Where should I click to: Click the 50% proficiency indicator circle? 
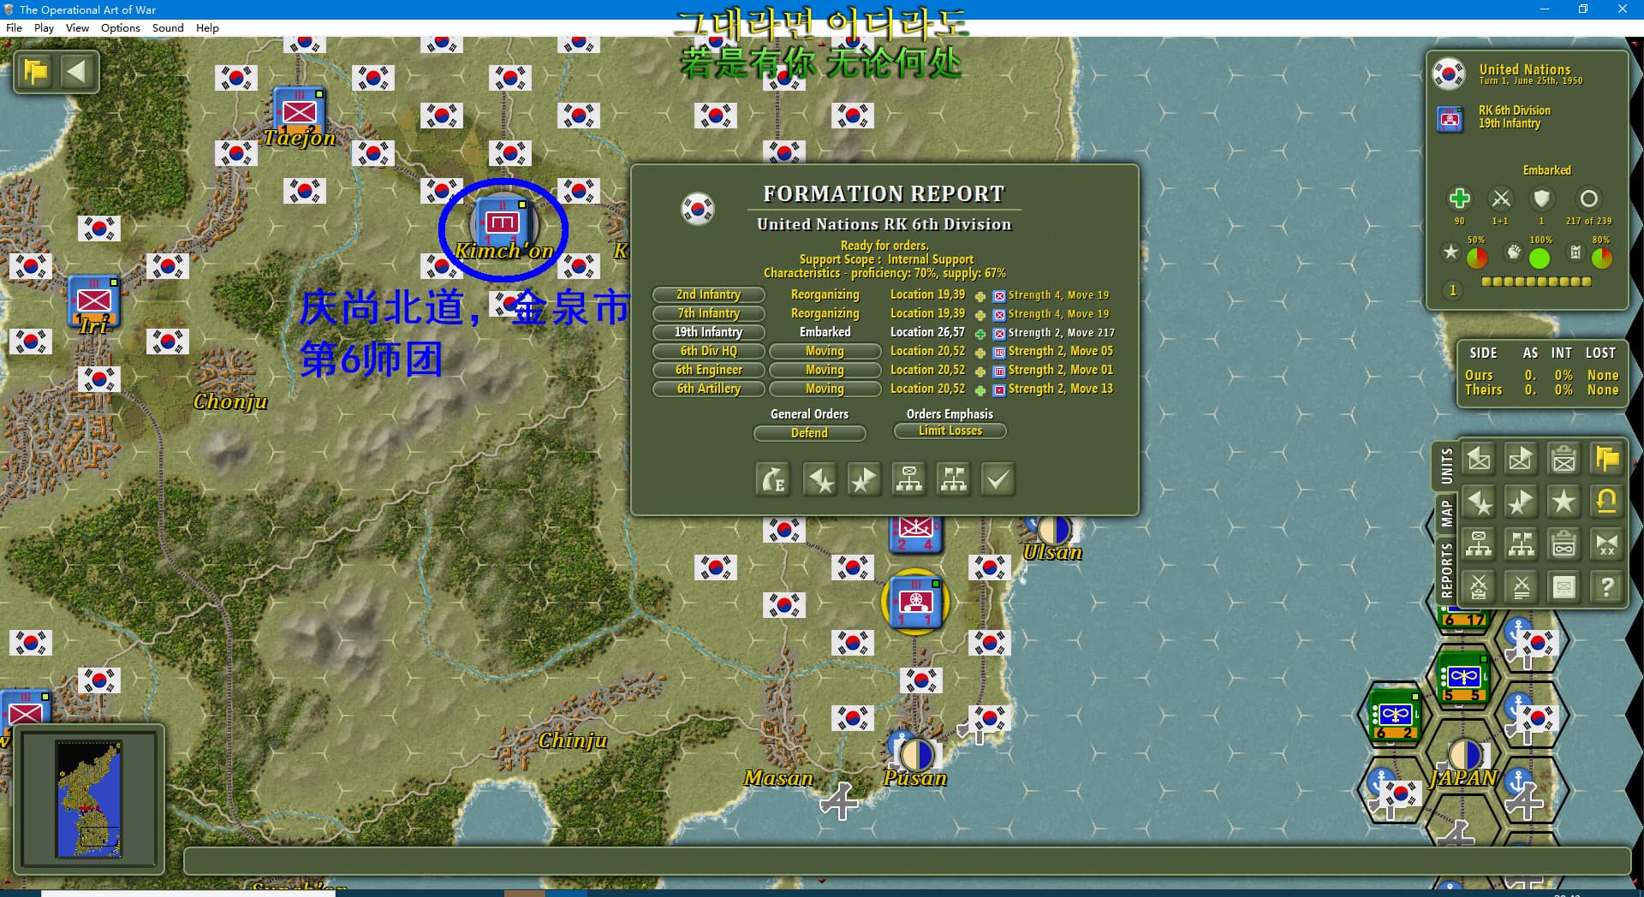pos(1477,258)
